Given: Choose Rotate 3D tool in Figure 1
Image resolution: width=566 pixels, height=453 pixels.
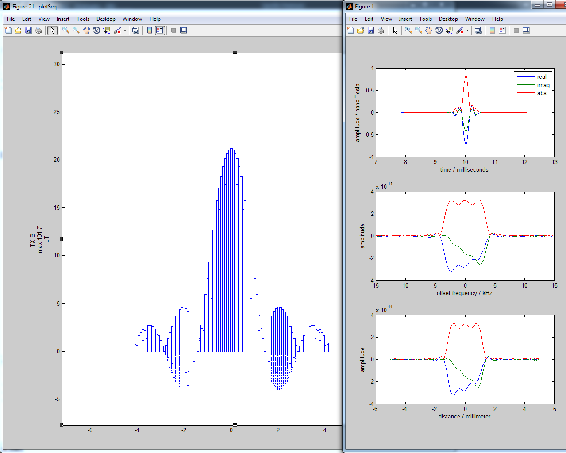Looking at the screenshot, I should point(439,30).
